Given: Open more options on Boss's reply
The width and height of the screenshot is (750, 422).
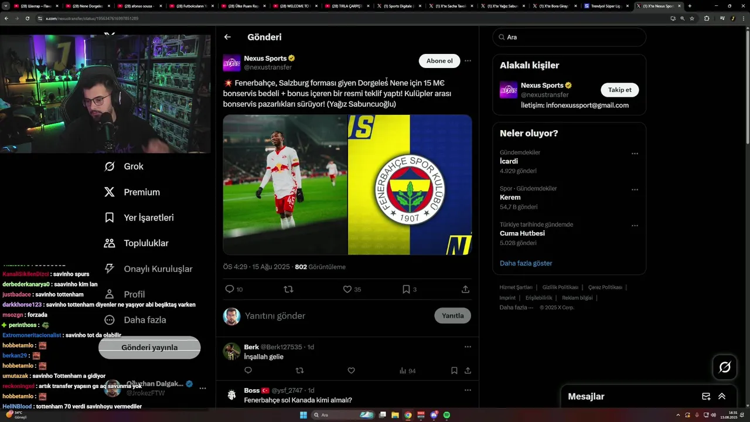Looking at the screenshot, I should click(x=468, y=390).
